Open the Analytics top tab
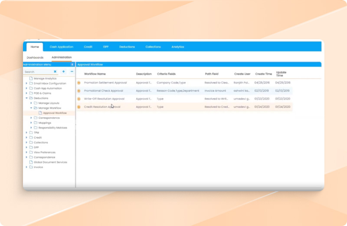The height and width of the screenshot is (226, 347). 178,47
